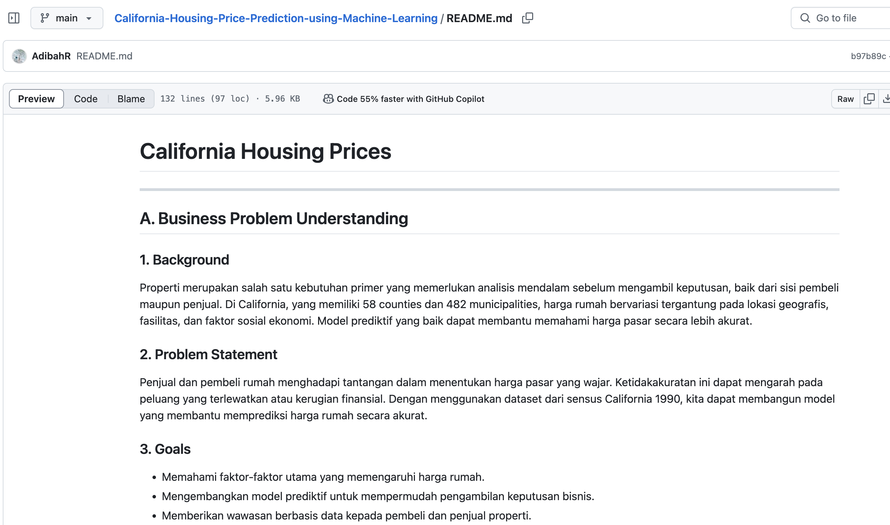Expand the branch dropdown chevron
The width and height of the screenshot is (890, 525).
point(89,18)
